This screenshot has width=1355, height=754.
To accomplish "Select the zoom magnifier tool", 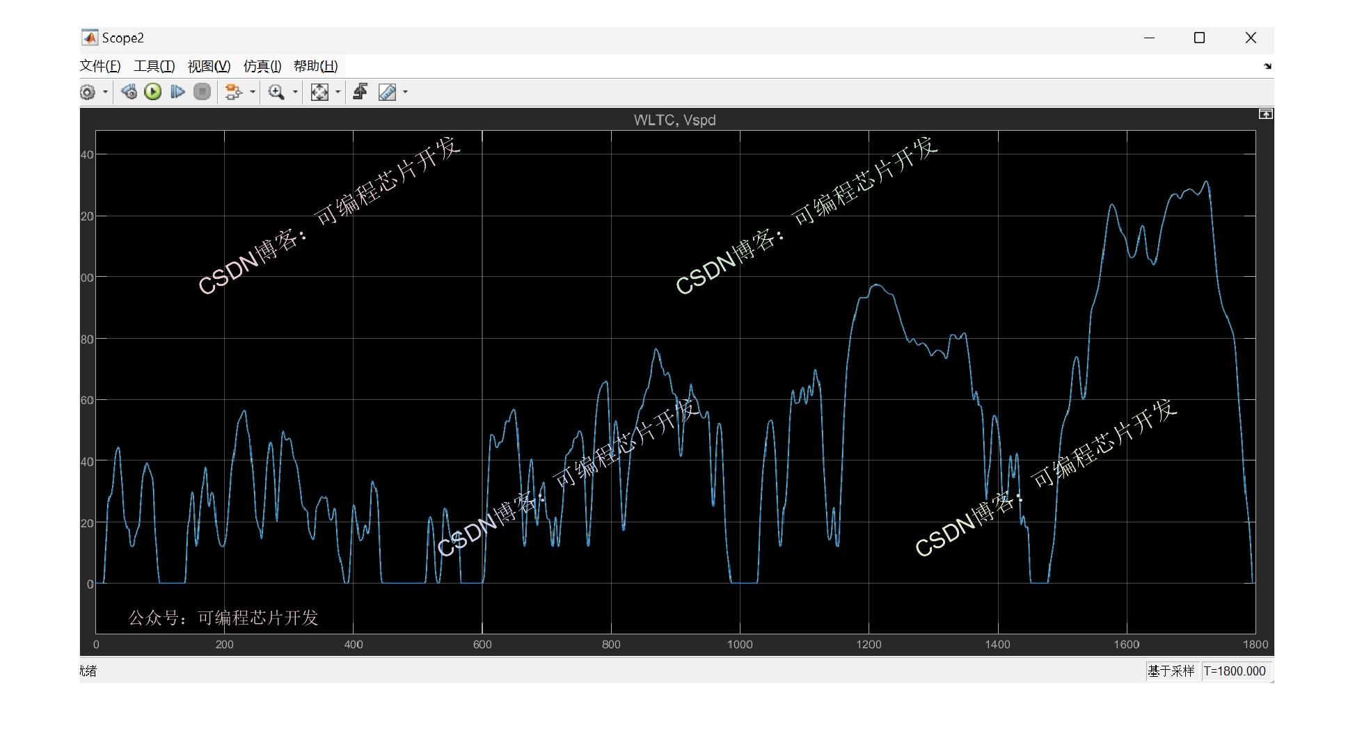I will tap(276, 92).
